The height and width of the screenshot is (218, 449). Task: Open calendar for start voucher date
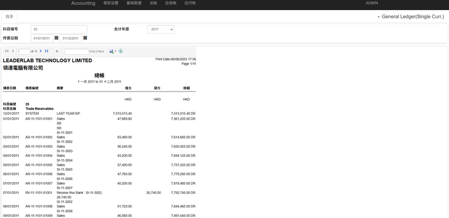point(57,38)
